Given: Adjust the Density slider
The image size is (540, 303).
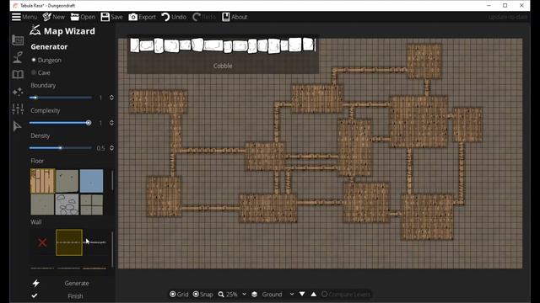Looking at the screenshot, I should point(61,148).
